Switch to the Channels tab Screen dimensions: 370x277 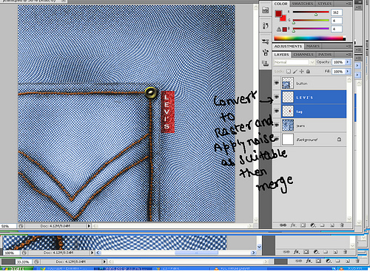[303, 54]
